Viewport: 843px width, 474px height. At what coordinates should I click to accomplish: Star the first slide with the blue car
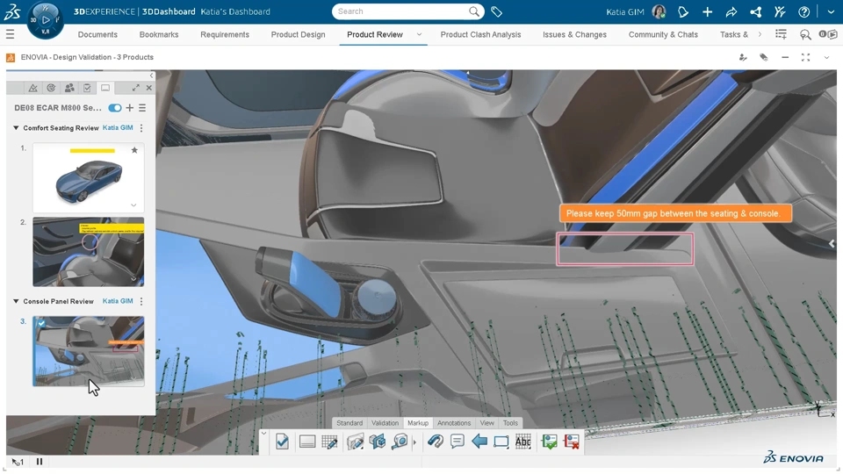(134, 150)
